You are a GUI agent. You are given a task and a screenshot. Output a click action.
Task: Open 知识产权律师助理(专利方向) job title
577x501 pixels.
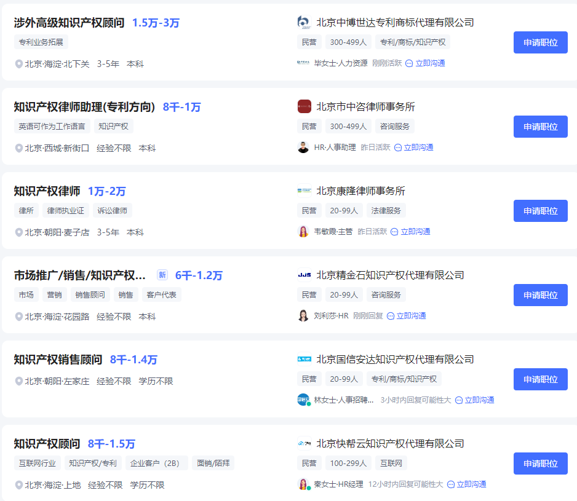[x=84, y=107]
